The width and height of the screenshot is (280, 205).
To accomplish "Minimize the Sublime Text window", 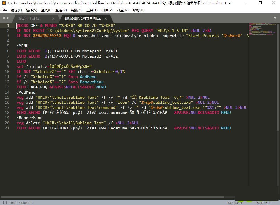I will pyautogui.click(x=247, y=3).
